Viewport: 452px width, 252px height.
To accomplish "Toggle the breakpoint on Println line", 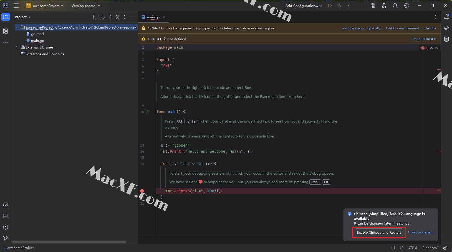I will [x=142, y=191].
